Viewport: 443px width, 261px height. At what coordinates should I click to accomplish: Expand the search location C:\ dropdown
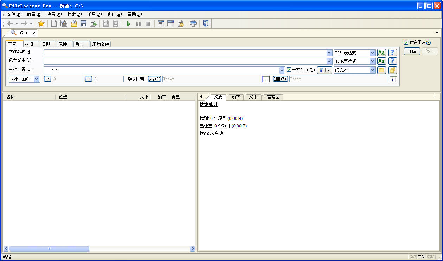coord(282,70)
